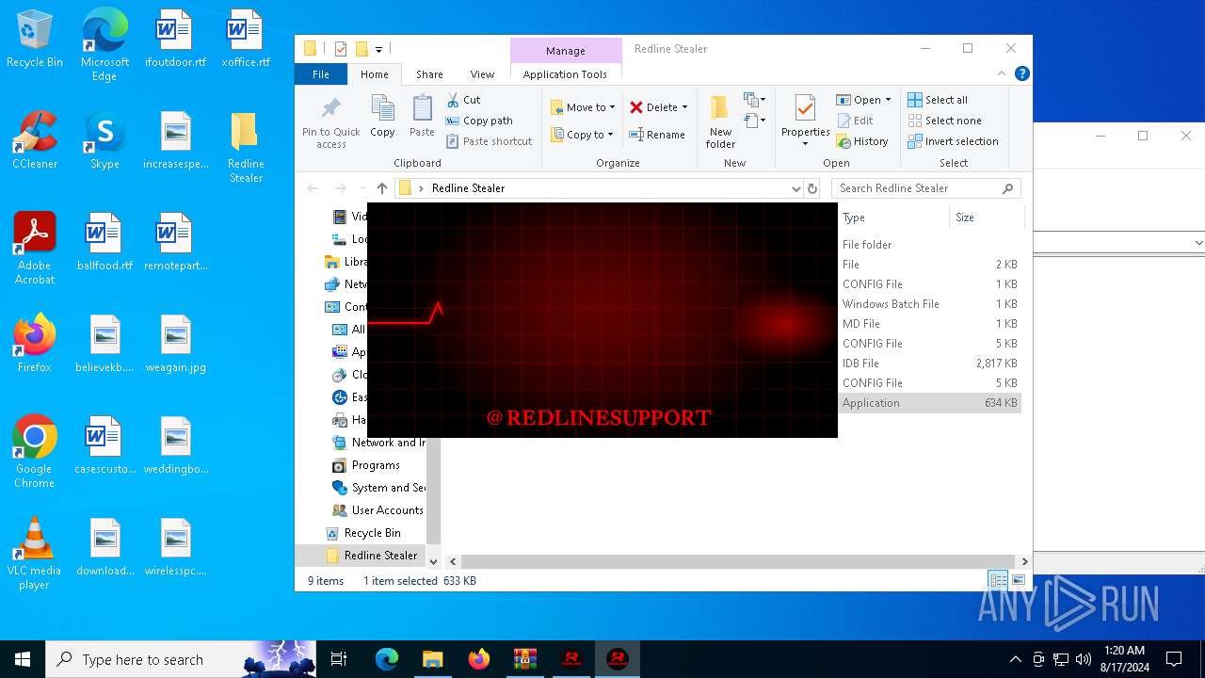The height and width of the screenshot is (678, 1205).
Task: Click Edit in Open group
Action: 855,121
